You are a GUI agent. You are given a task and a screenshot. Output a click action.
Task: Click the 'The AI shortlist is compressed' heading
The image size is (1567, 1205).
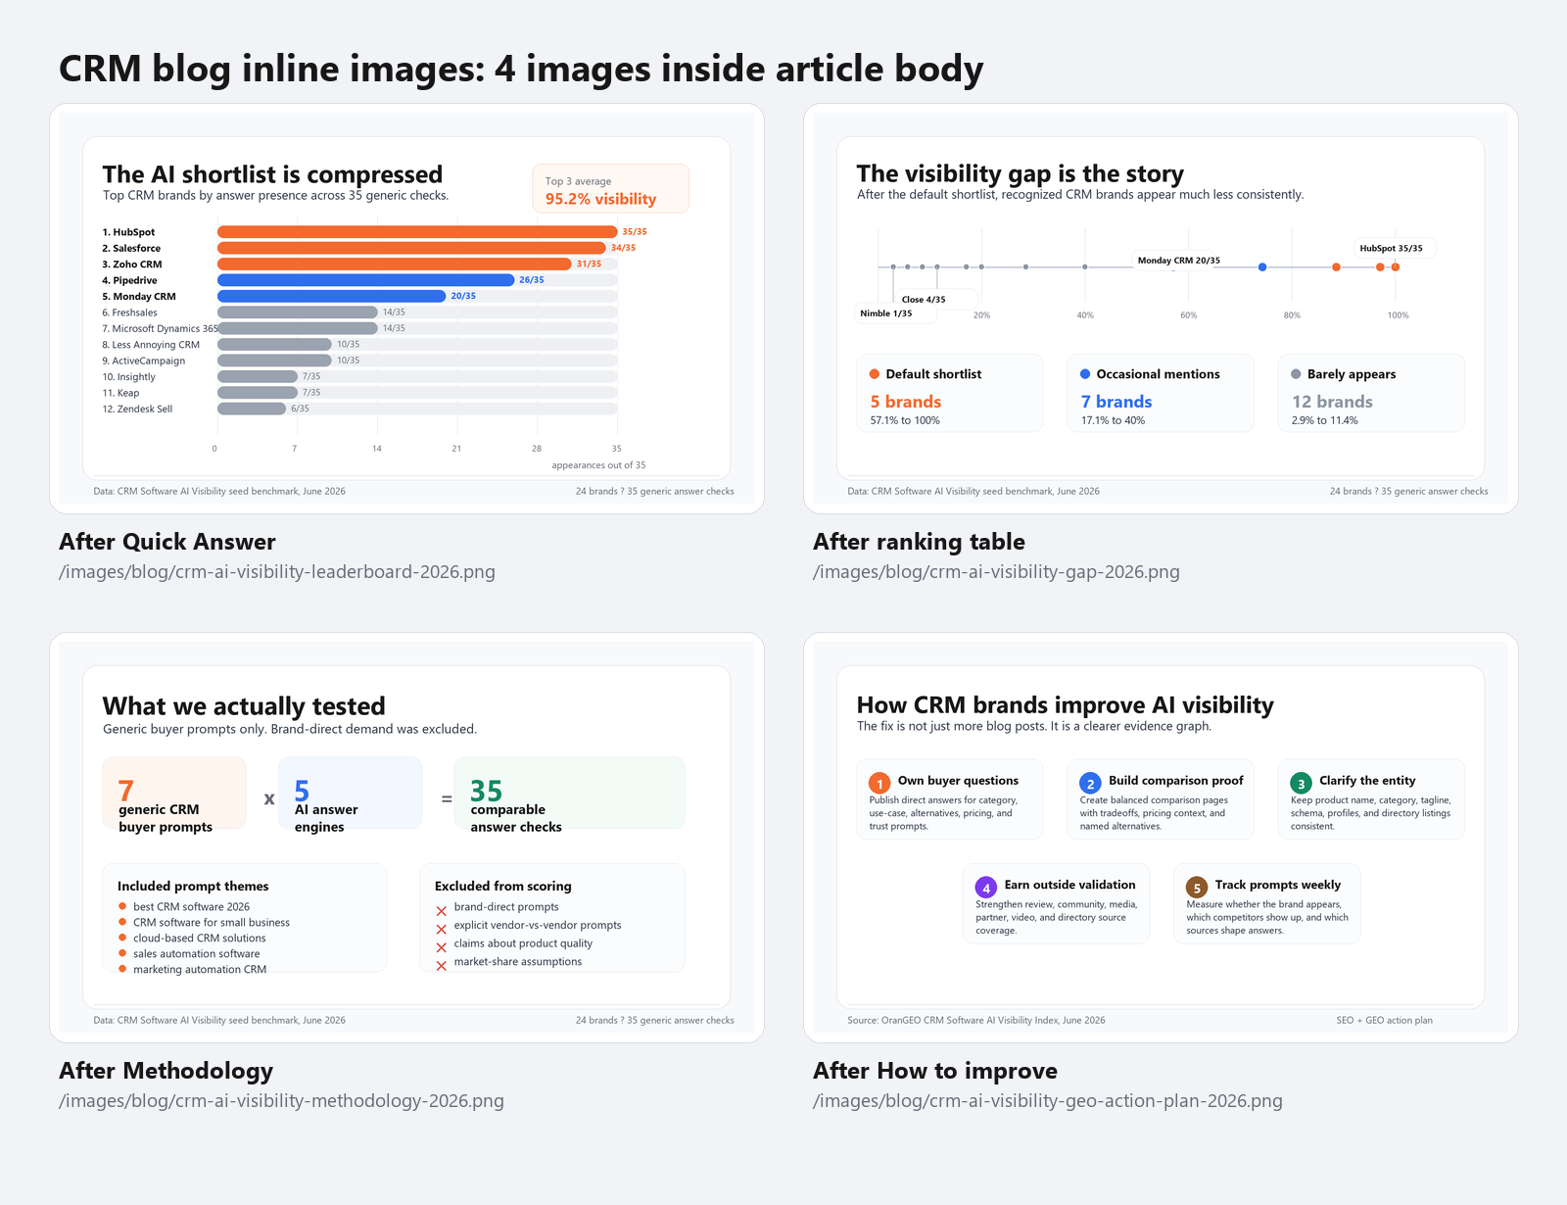[272, 174]
